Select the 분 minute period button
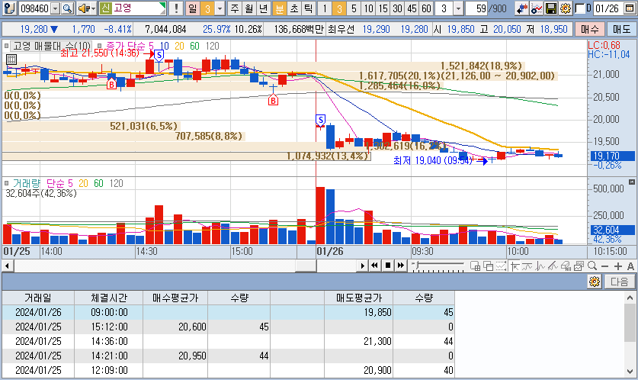 click(279, 8)
